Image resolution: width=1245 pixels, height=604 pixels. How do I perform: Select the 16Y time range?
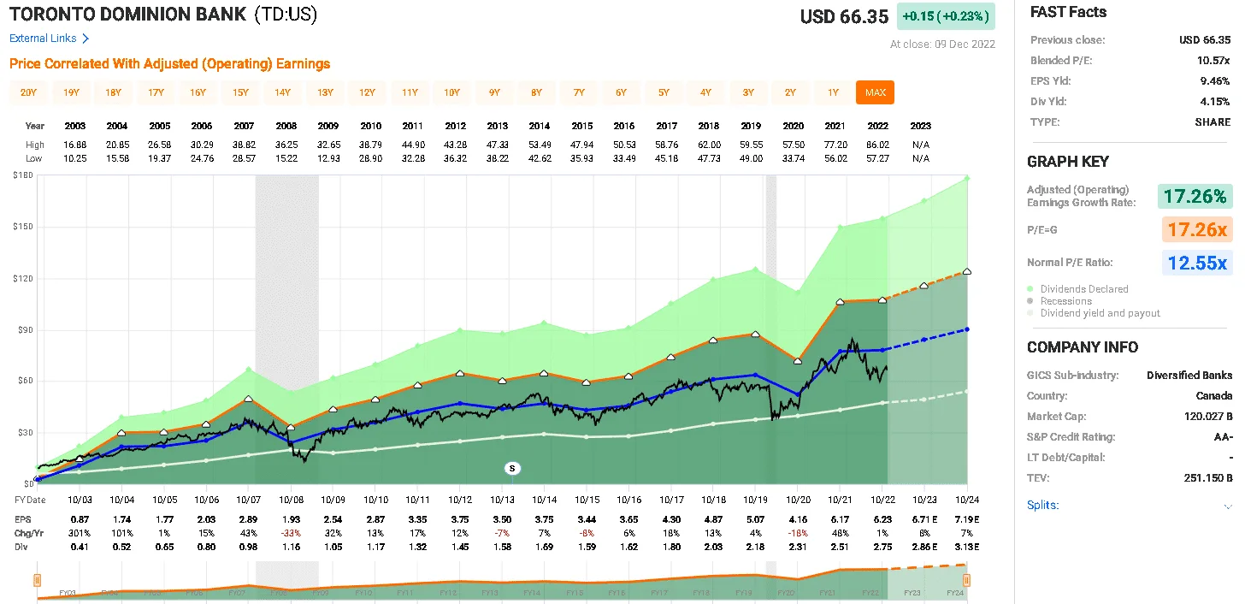198,92
